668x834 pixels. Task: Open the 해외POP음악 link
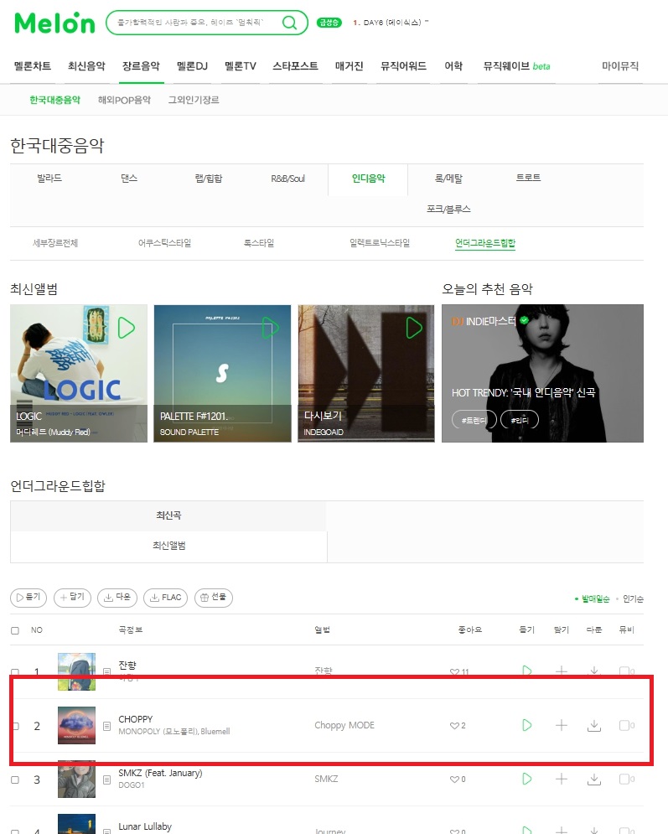[124, 100]
